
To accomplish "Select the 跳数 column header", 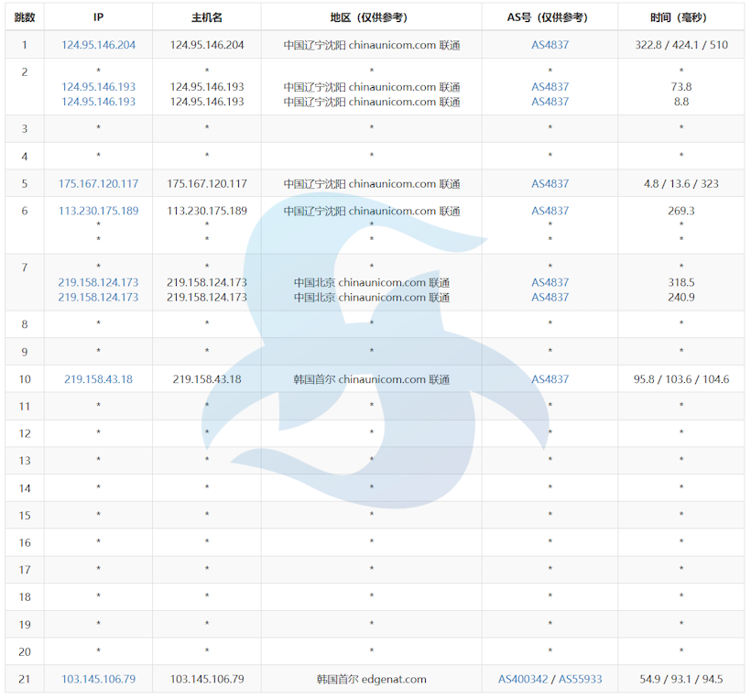I will pyautogui.click(x=24, y=16).
